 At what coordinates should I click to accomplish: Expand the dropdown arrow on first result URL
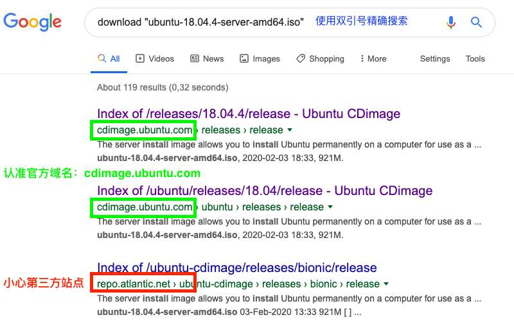tap(289, 130)
